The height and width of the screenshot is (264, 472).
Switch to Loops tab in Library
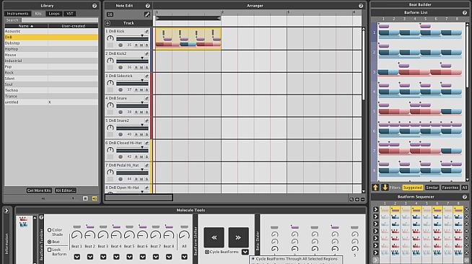[x=54, y=14]
